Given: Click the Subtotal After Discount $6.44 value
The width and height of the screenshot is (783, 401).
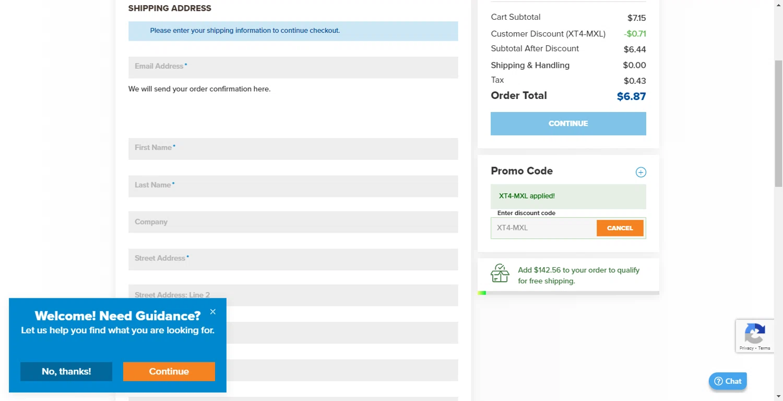Looking at the screenshot, I should tap(635, 49).
